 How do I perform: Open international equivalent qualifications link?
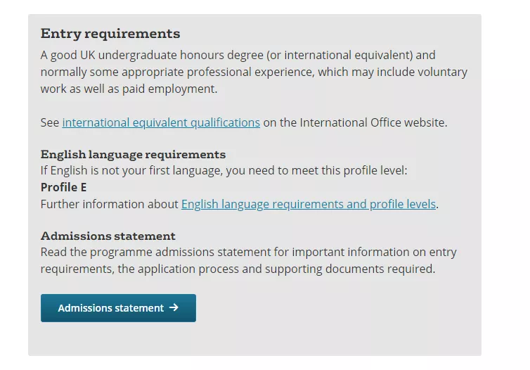click(161, 122)
